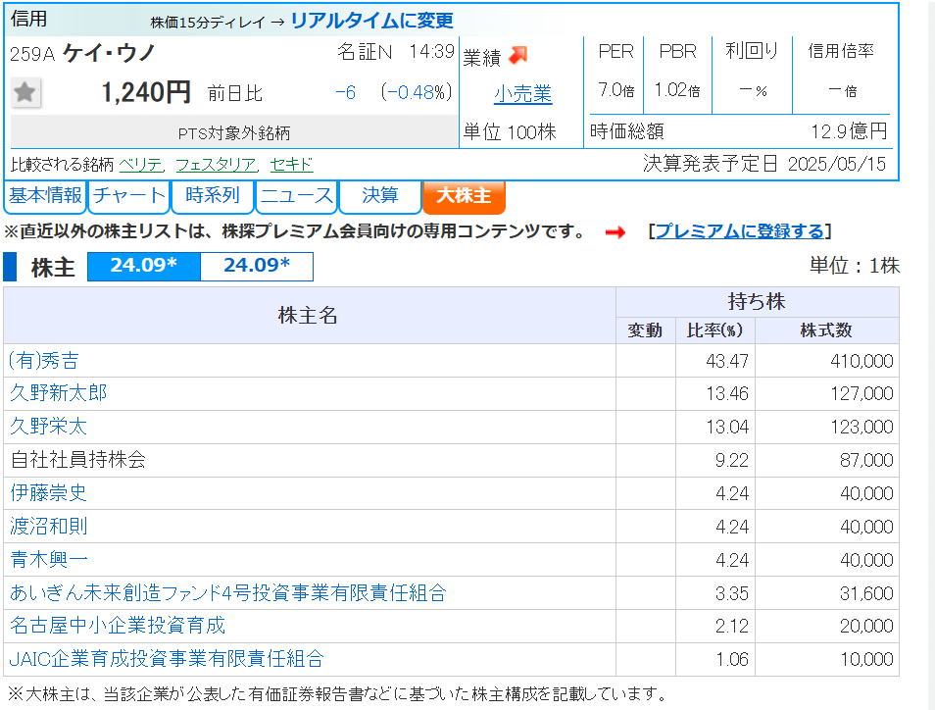Open JAIC企業育成投資事業有限責任組合 link
Image resolution: width=935 pixels, height=710 pixels.
[167, 659]
